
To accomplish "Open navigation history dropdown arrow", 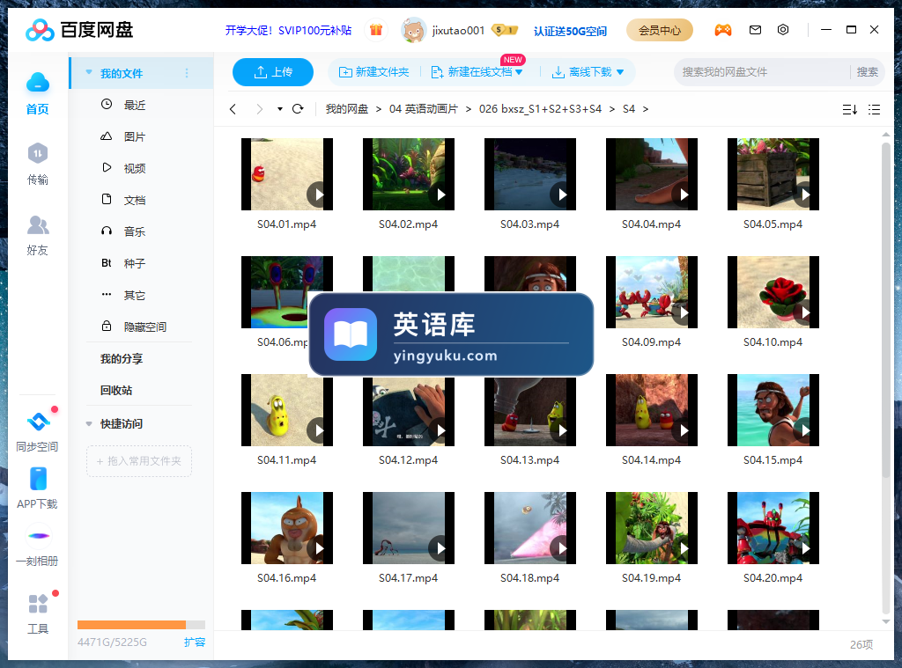I will click(x=279, y=109).
